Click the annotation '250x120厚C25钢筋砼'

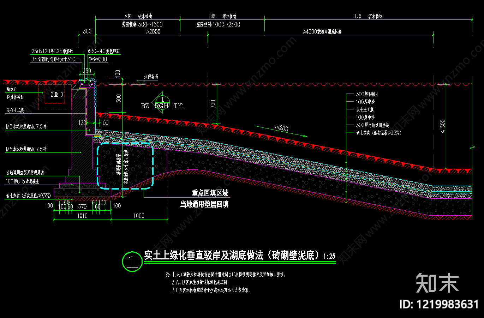[x=52, y=52]
